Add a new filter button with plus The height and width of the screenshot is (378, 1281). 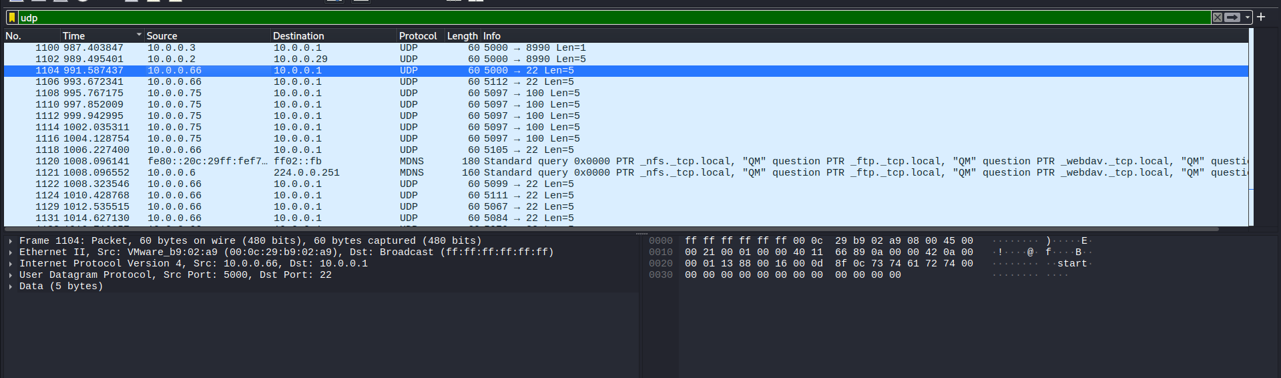pos(1261,17)
